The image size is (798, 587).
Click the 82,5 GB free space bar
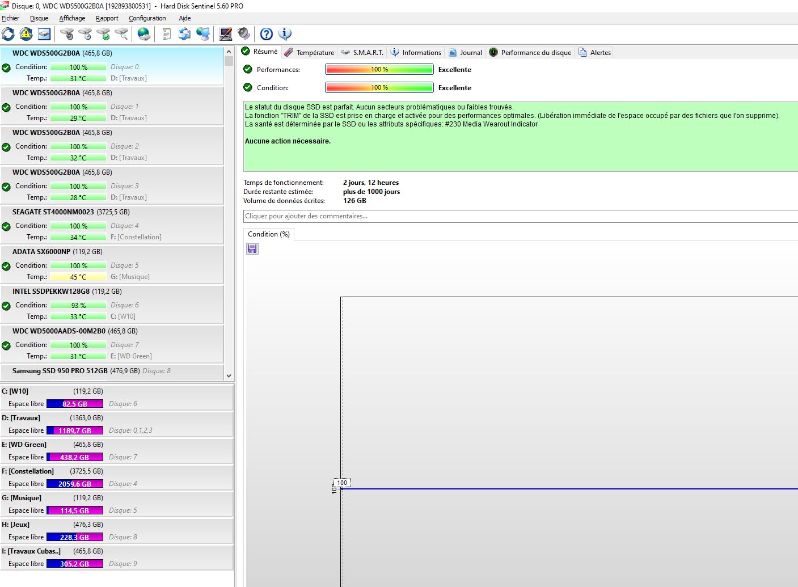[x=75, y=404]
